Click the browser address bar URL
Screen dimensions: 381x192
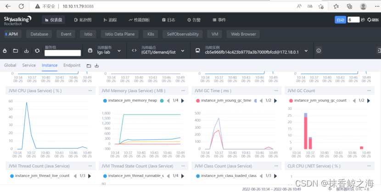coord(78,6)
